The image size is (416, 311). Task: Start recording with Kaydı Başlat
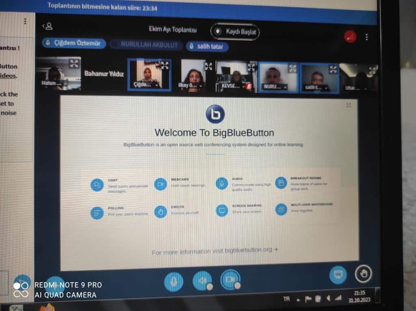[x=235, y=32]
